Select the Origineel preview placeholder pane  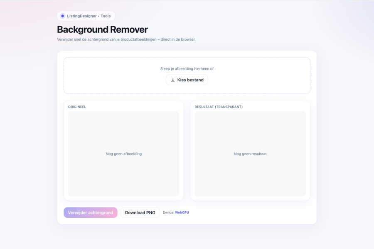(x=123, y=174)
